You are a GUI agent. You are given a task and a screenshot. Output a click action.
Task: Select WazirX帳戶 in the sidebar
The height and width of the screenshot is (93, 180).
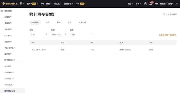[9, 72]
